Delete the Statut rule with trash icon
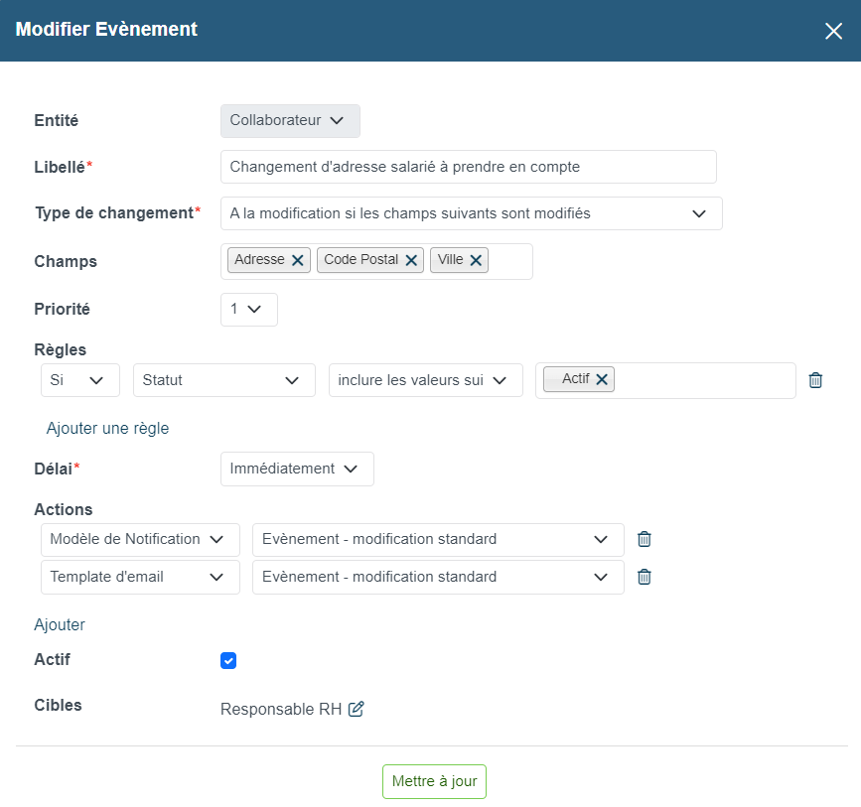Viewport: 861px width, 807px height. (815, 380)
